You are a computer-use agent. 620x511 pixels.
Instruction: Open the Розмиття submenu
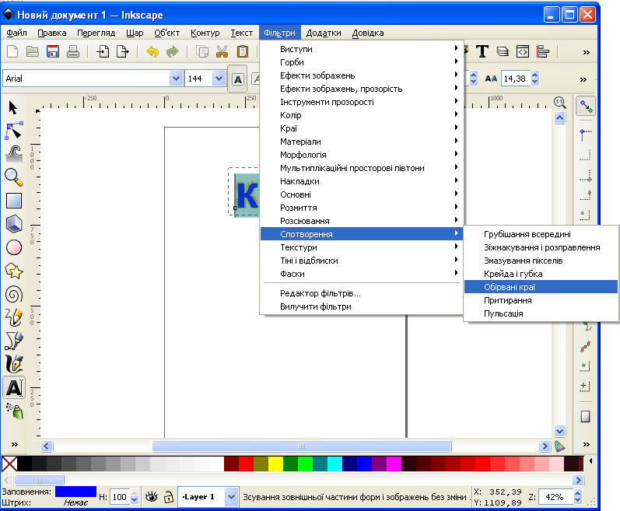[362, 208]
